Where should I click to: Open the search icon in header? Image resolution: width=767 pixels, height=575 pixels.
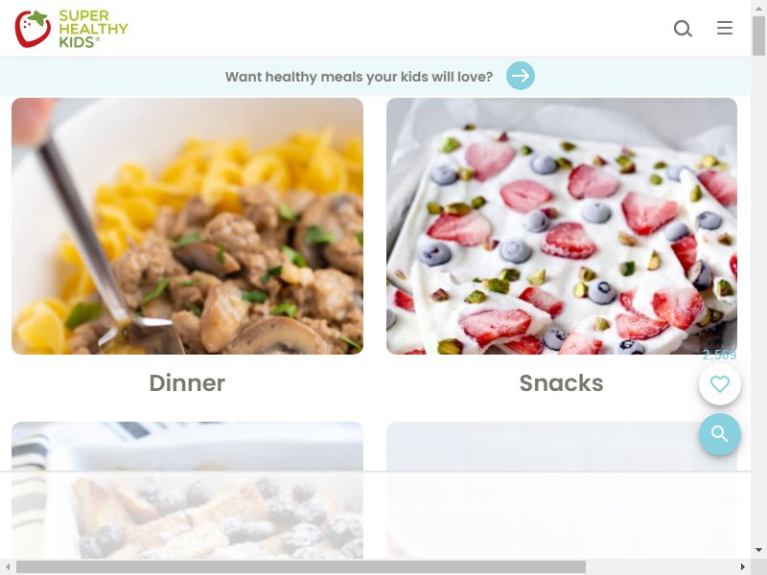[683, 29]
